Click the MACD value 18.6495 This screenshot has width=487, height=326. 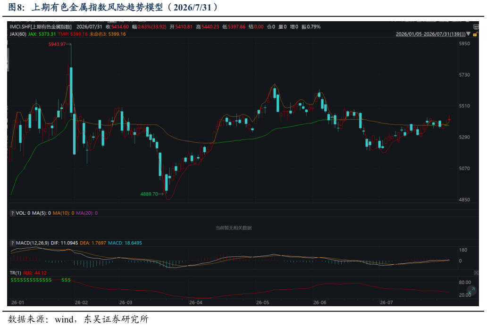tap(133, 243)
